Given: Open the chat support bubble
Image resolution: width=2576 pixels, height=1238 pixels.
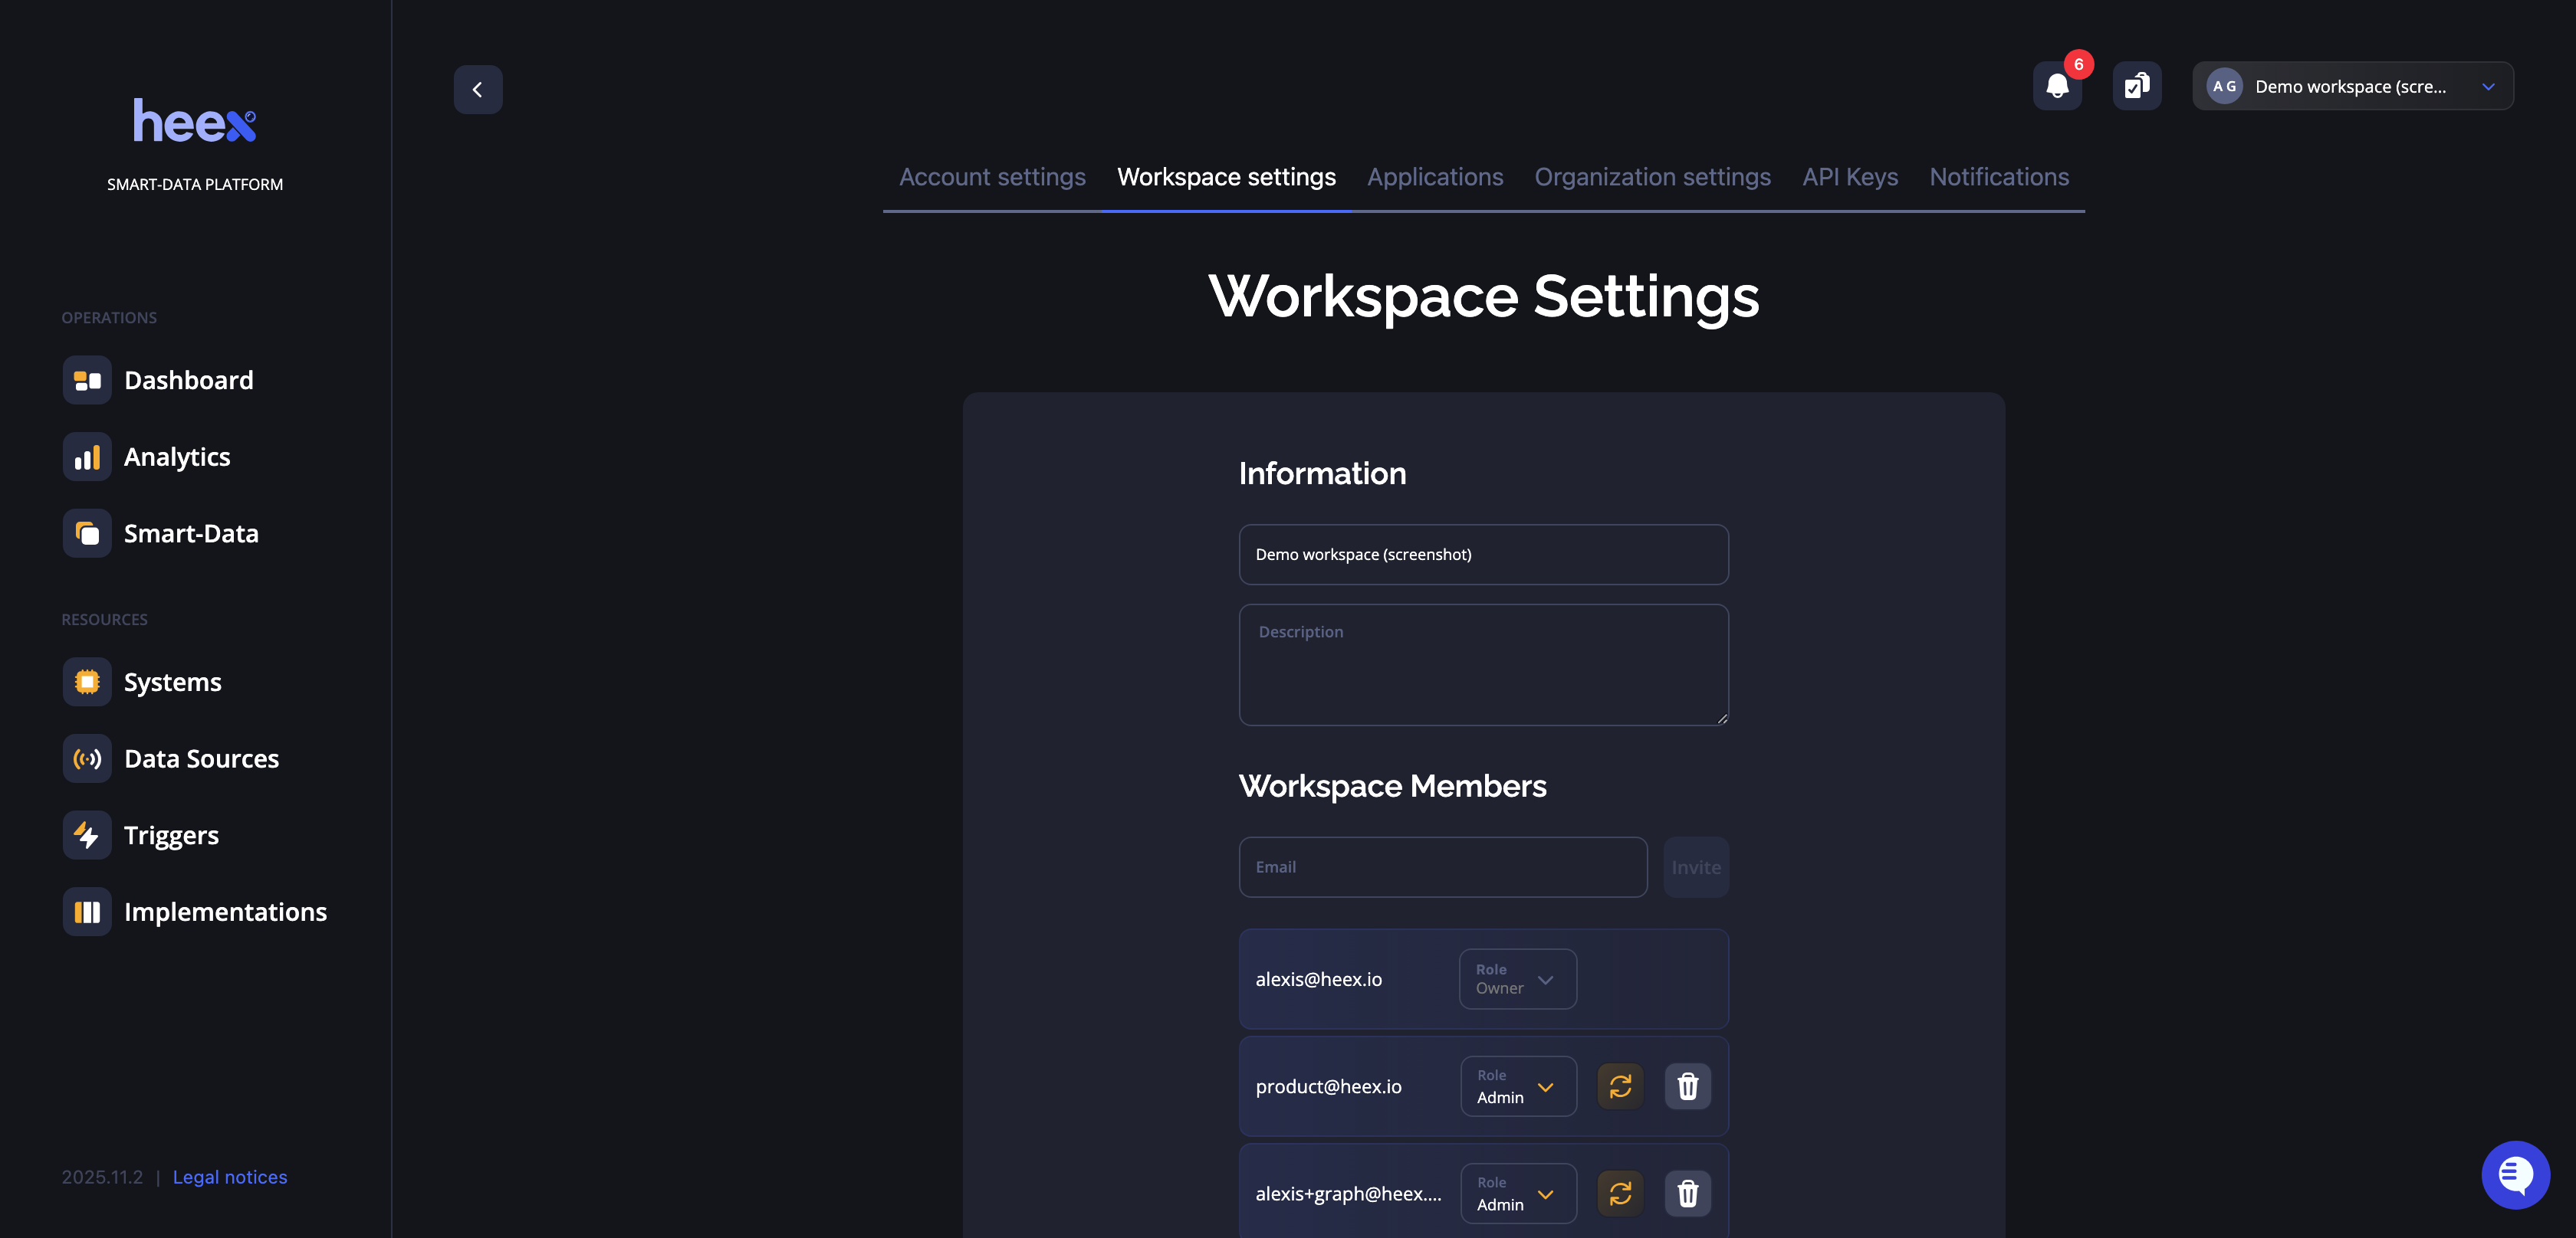Looking at the screenshot, I should click(2516, 1174).
